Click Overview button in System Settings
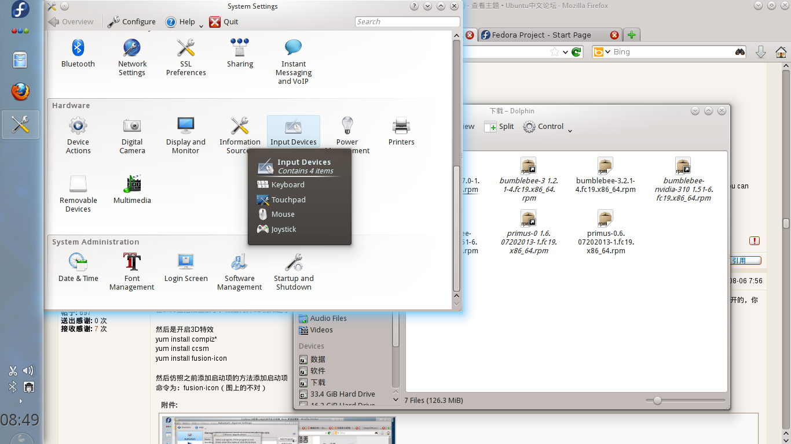Screen dimensions: 791x444 point(71,21)
